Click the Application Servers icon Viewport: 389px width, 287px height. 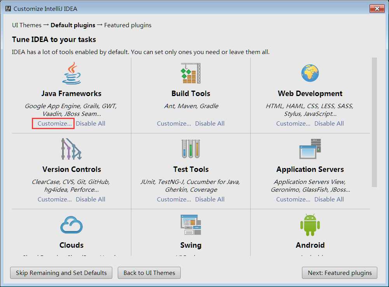point(310,149)
